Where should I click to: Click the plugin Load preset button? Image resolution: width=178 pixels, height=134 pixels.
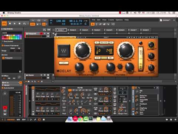tap(146, 37)
